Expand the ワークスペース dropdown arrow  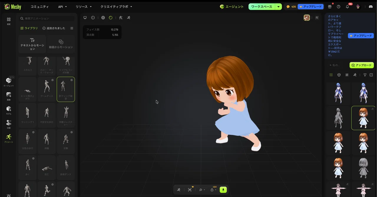(x=279, y=6)
